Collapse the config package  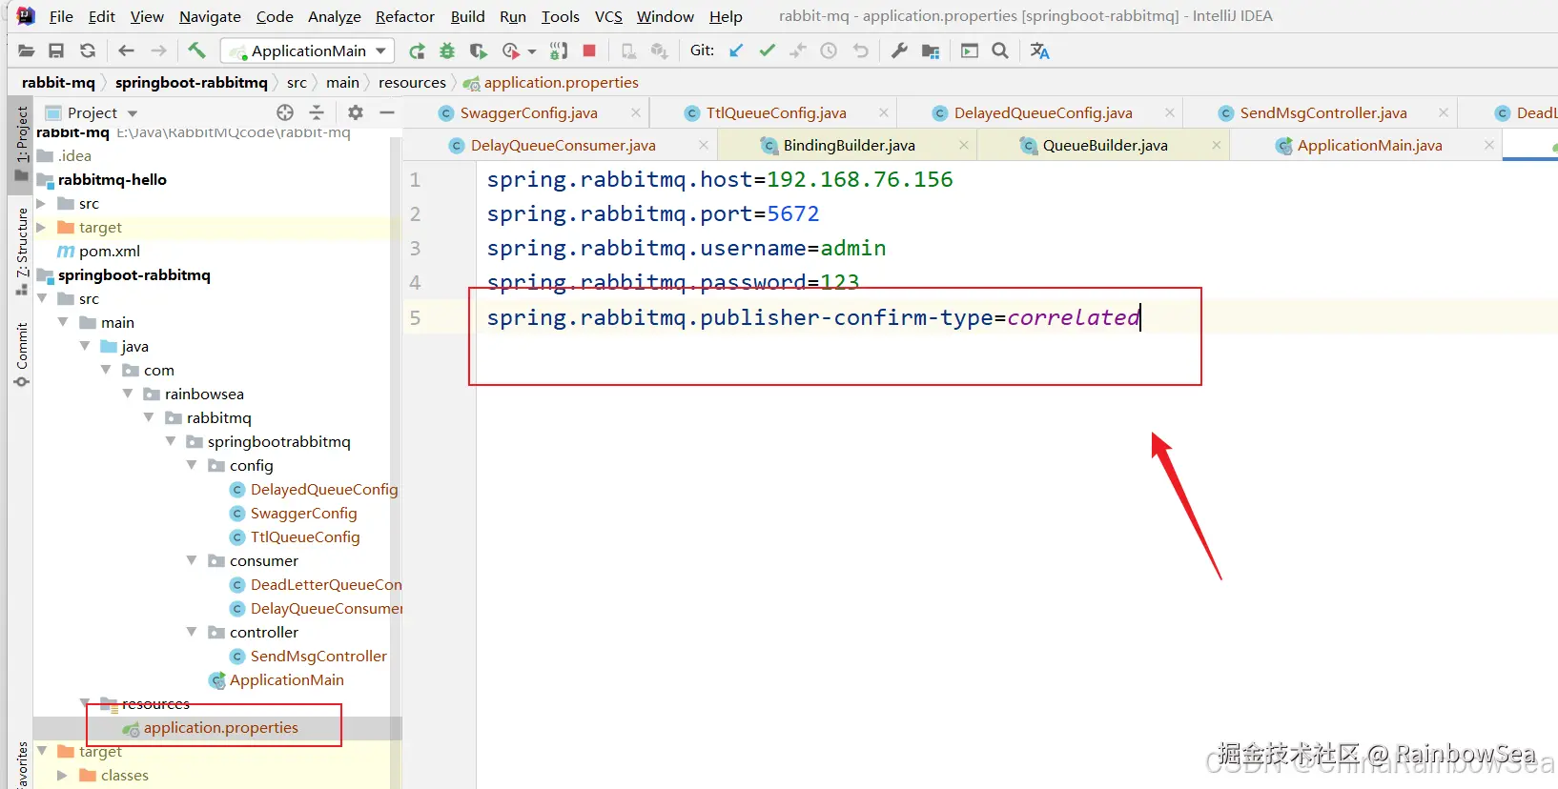(192, 465)
